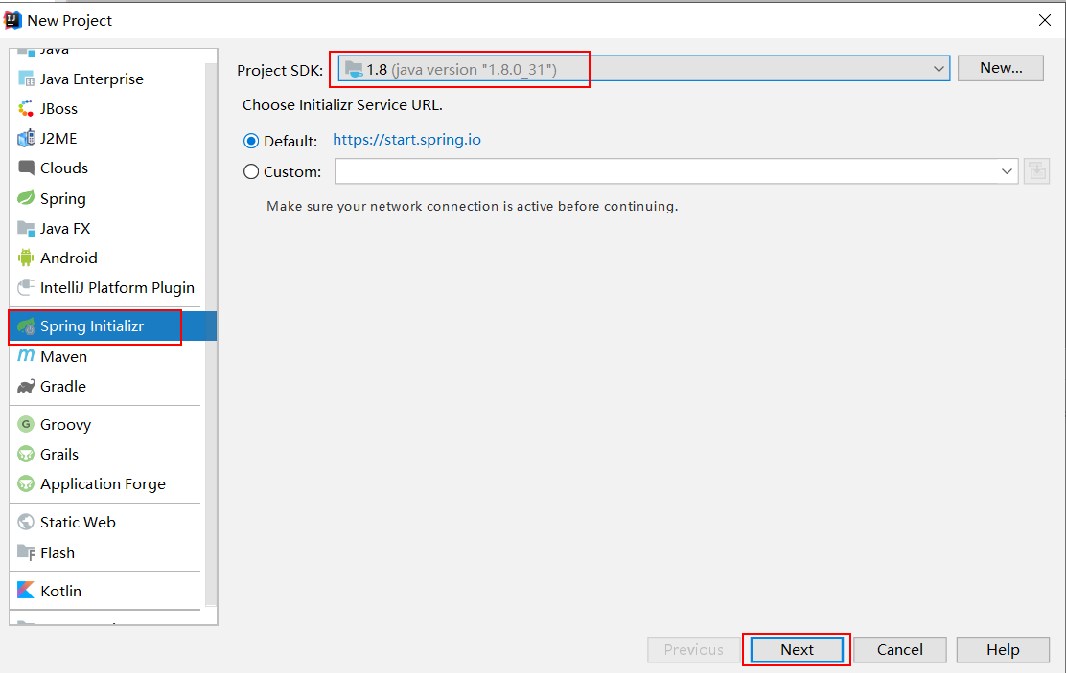The width and height of the screenshot is (1066, 673).
Task: Select Java Enterprise project type
Action: pyautogui.click(x=92, y=79)
